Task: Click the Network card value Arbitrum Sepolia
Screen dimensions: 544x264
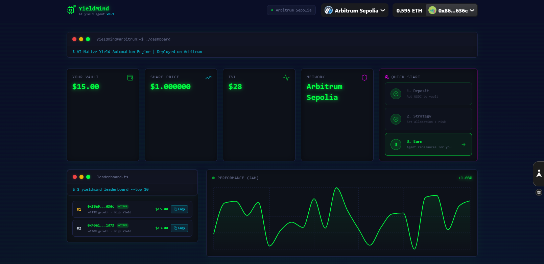Action: [x=325, y=92]
